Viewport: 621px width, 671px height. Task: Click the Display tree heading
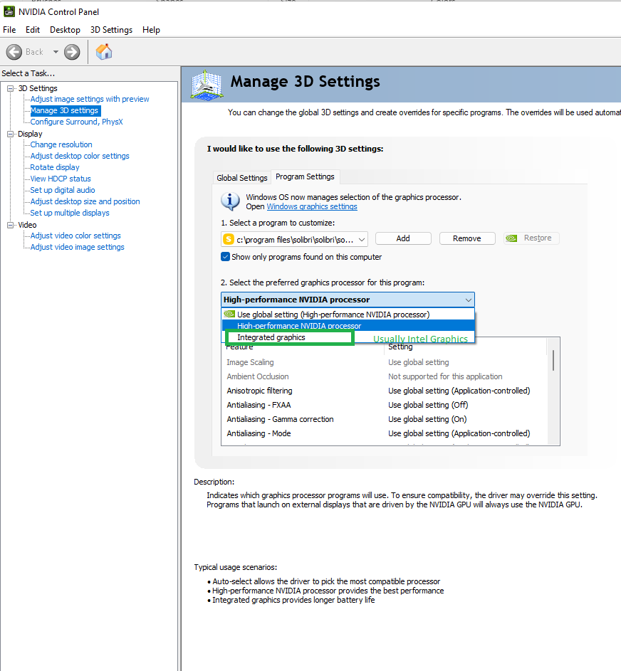[x=30, y=134]
